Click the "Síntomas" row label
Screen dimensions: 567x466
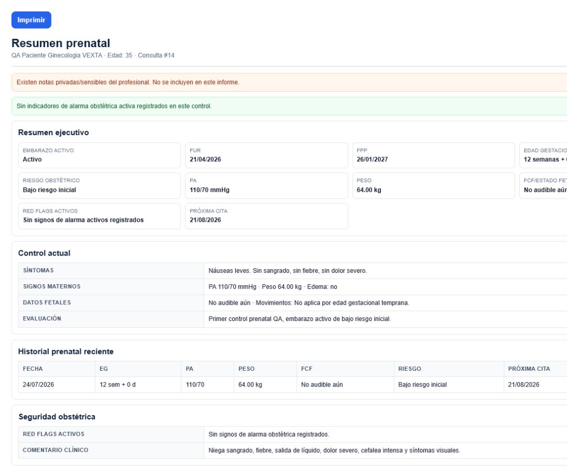coord(38,270)
